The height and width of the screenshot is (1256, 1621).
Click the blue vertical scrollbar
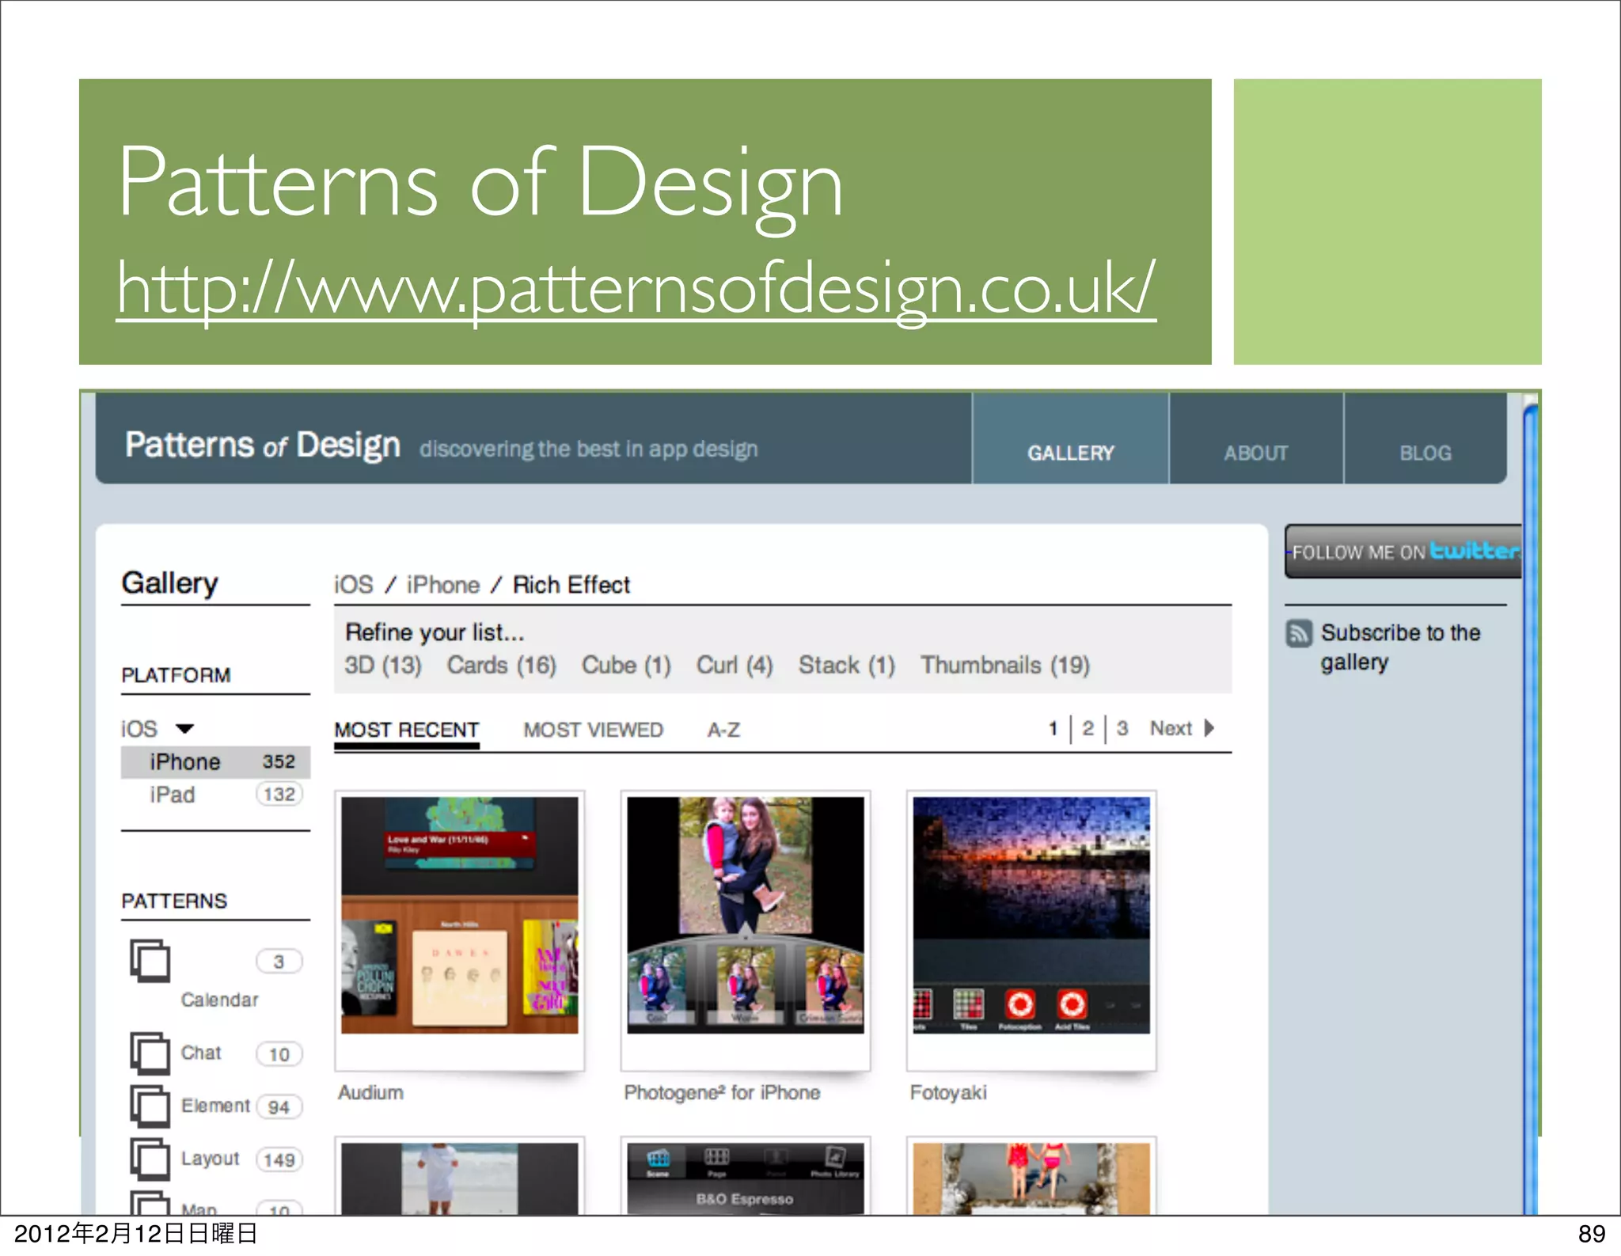tap(1531, 807)
